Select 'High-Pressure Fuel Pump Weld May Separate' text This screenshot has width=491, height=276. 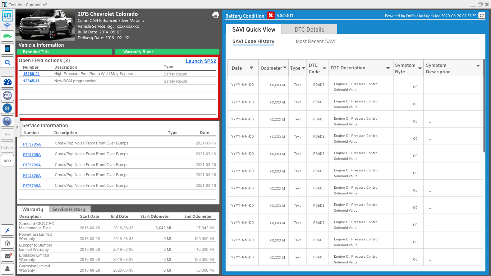coord(95,74)
